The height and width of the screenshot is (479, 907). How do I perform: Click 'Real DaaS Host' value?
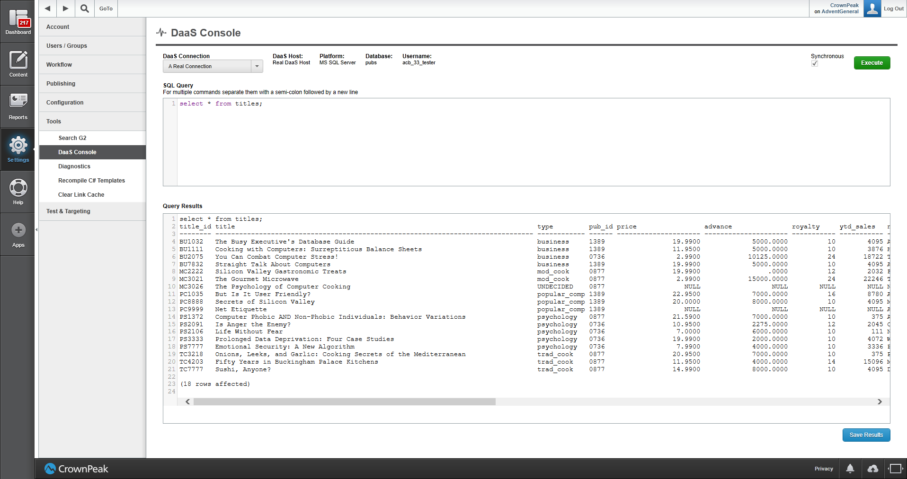point(291,62)
